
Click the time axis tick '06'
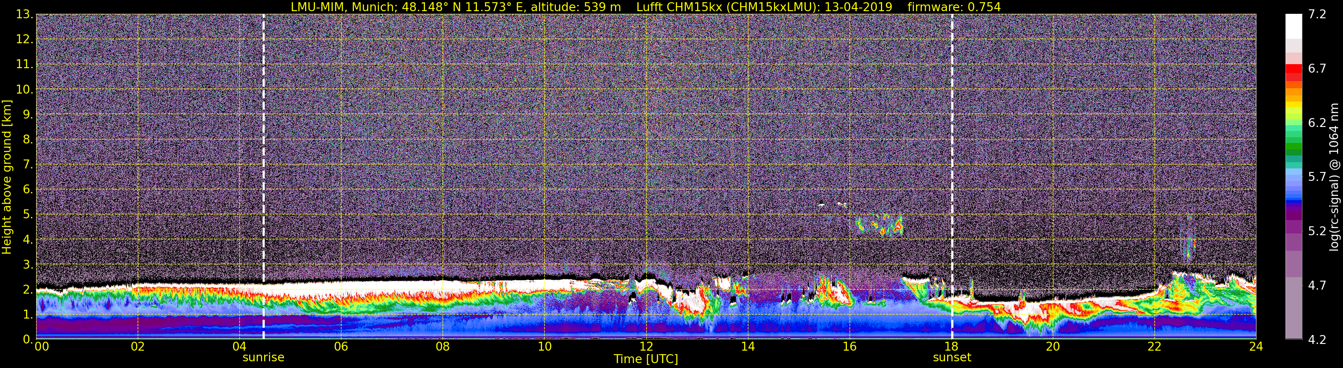coord(341,347)
